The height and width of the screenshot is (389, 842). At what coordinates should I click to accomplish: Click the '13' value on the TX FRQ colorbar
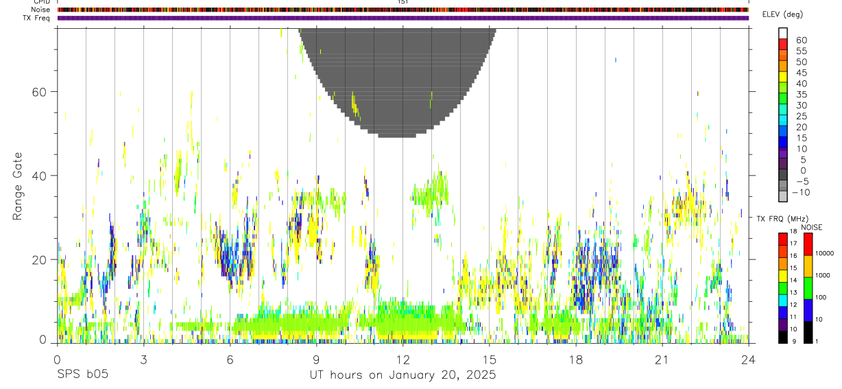[793, 292]
